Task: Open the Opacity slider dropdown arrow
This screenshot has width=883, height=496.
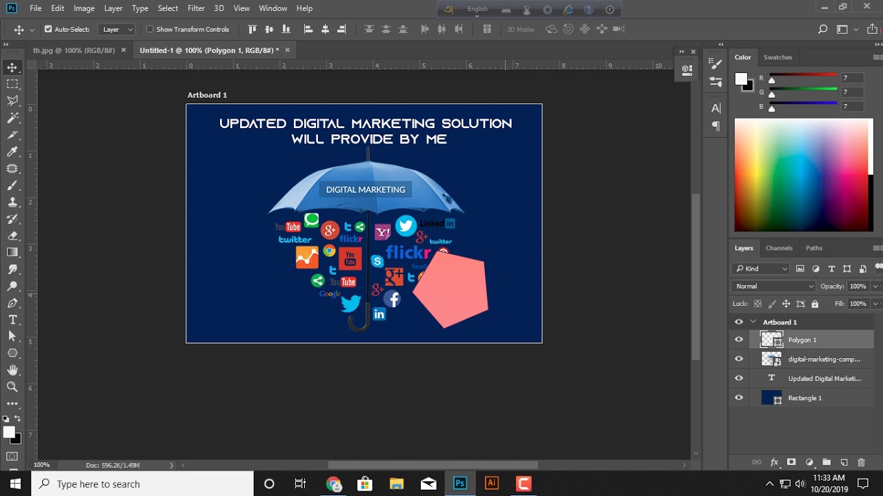Action: pos(876,286)
